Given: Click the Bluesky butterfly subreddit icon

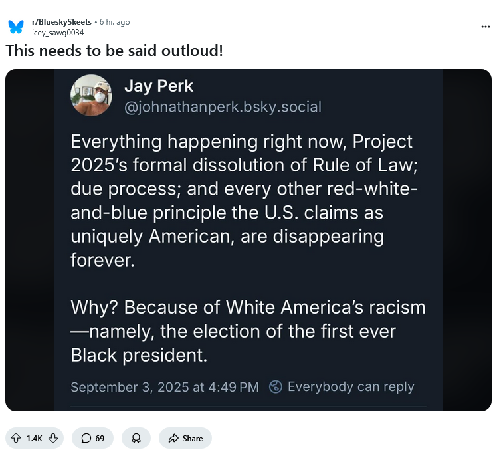Looking at the screenshot, I should [16, 27].
